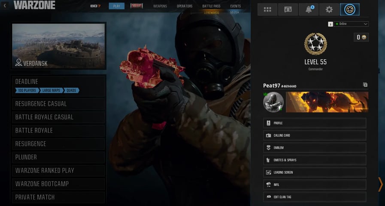Select Warzone Ranked Play
This screenshot has height=206, width=385.
click(59, 170)
